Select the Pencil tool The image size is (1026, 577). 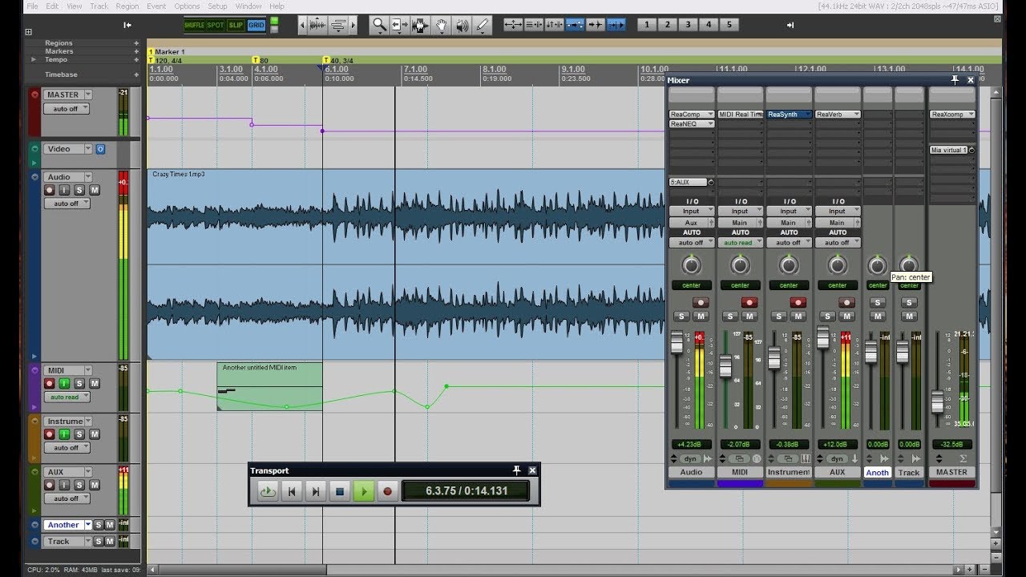483,26
